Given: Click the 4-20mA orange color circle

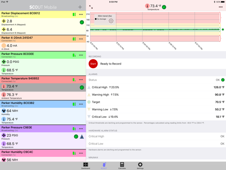Looking at the screenshot, I should [x=4, y=46].
